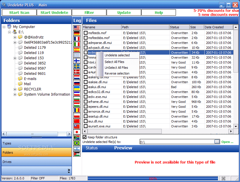
Task: Switch to the Polish flag language
Action: click(x=77, y=116)
